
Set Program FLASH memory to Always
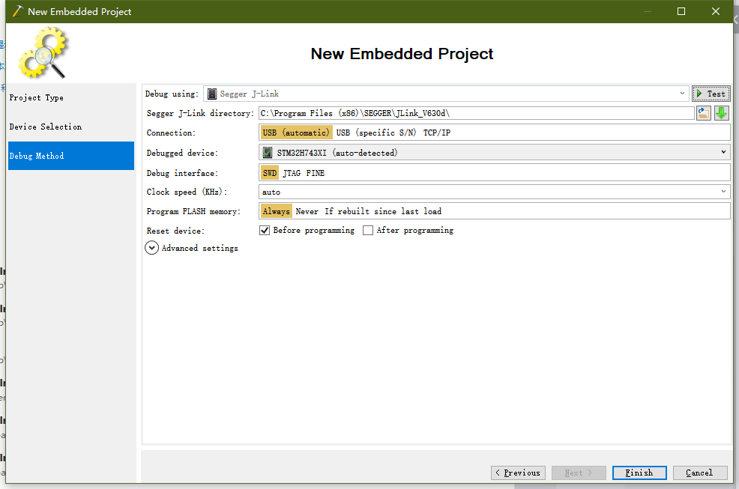pyautogui.click(x=276, y=211)
